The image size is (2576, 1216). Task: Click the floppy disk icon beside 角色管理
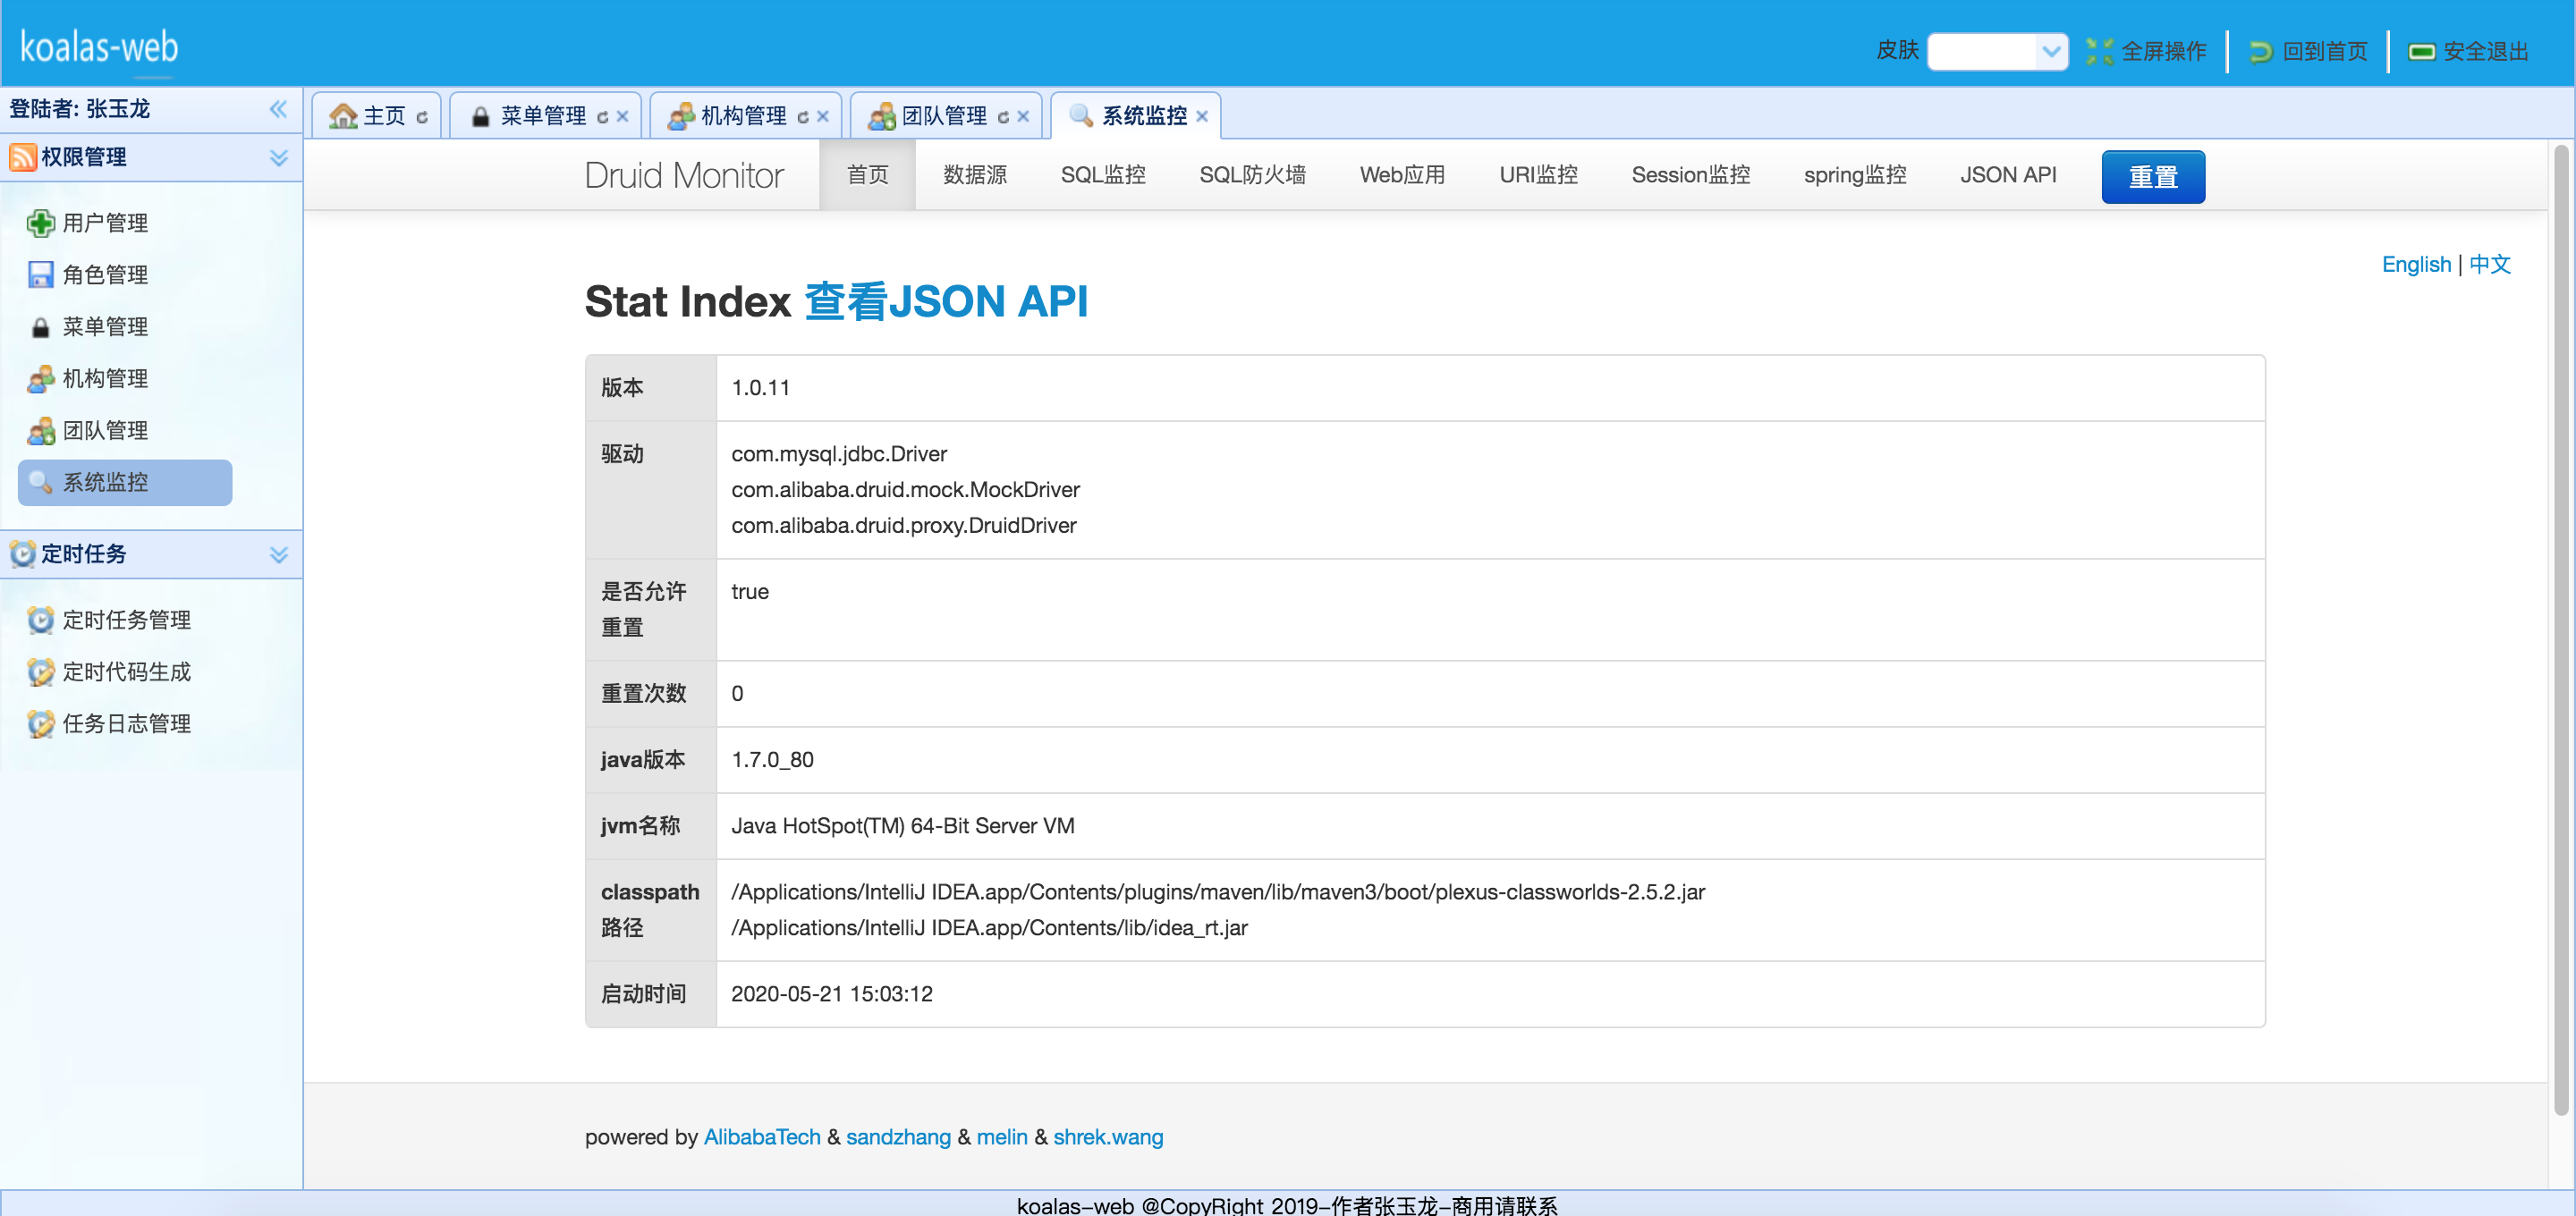(40, 275)
